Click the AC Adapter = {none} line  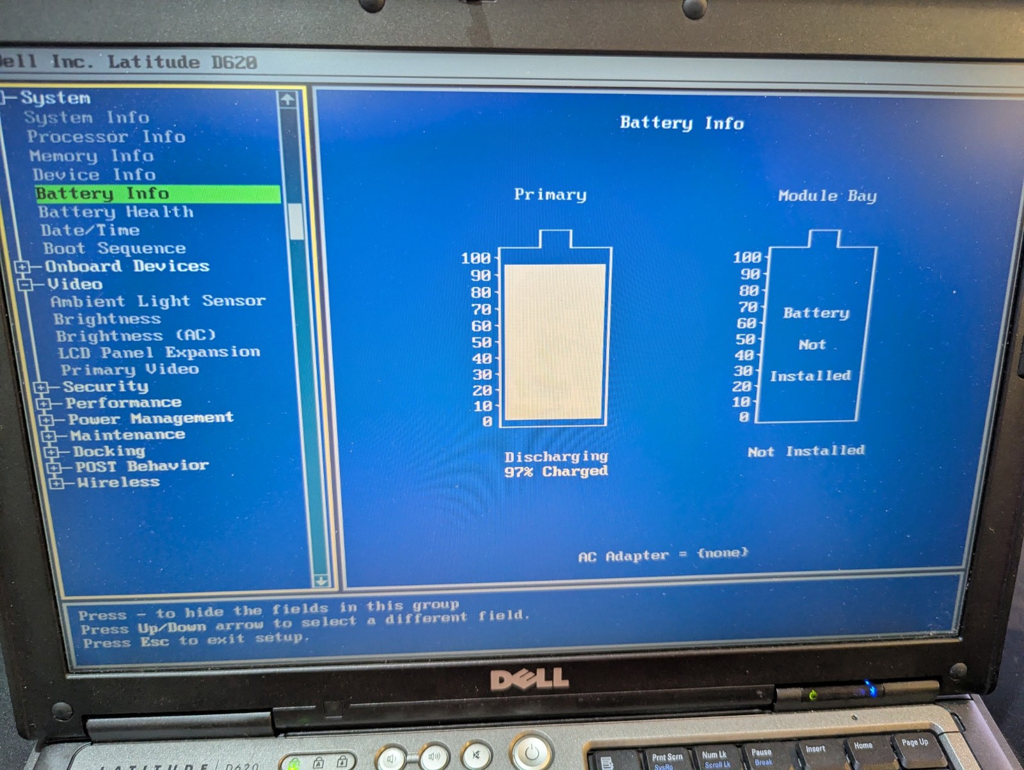point(663,554)
